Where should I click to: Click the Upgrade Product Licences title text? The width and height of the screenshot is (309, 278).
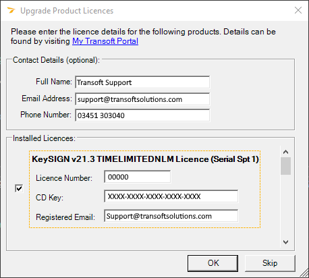coord(67,11)
